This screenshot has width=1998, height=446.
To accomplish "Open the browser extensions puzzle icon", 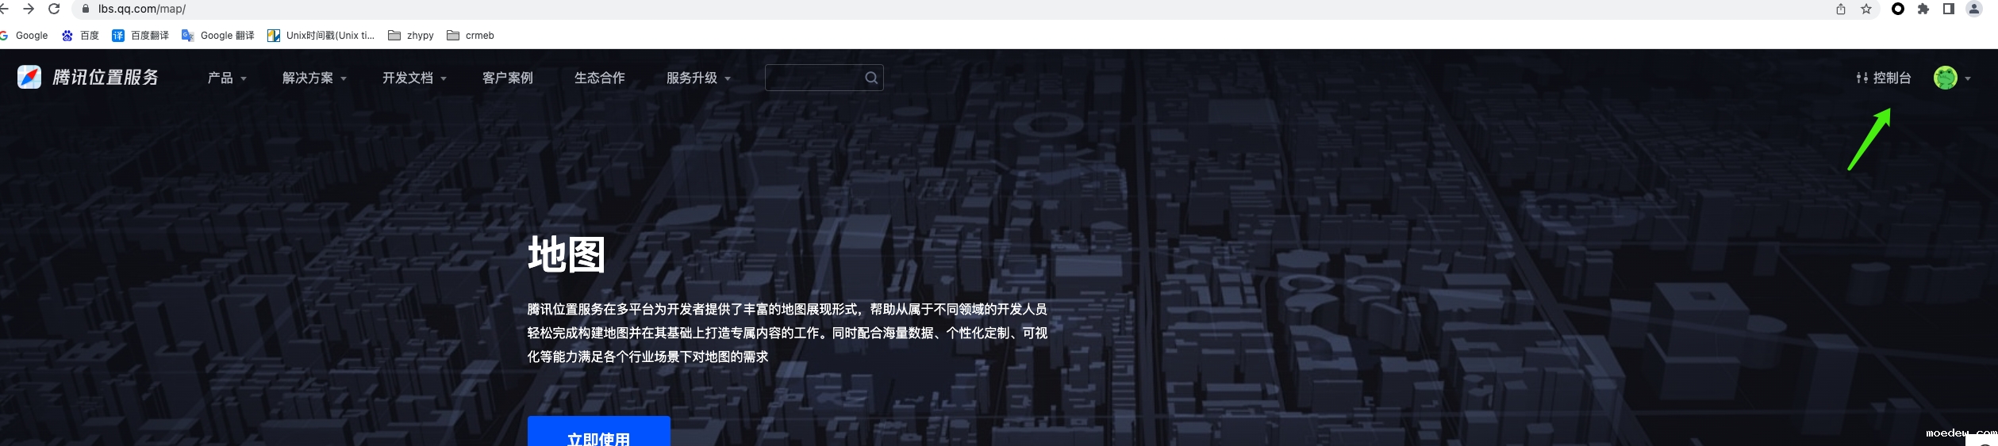I will click(x=1923, y=9).
